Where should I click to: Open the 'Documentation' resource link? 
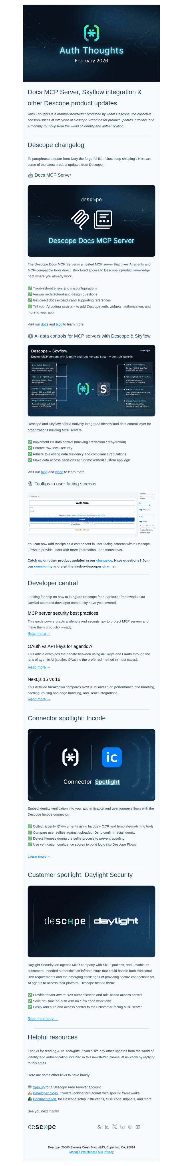pos(44,1099)
